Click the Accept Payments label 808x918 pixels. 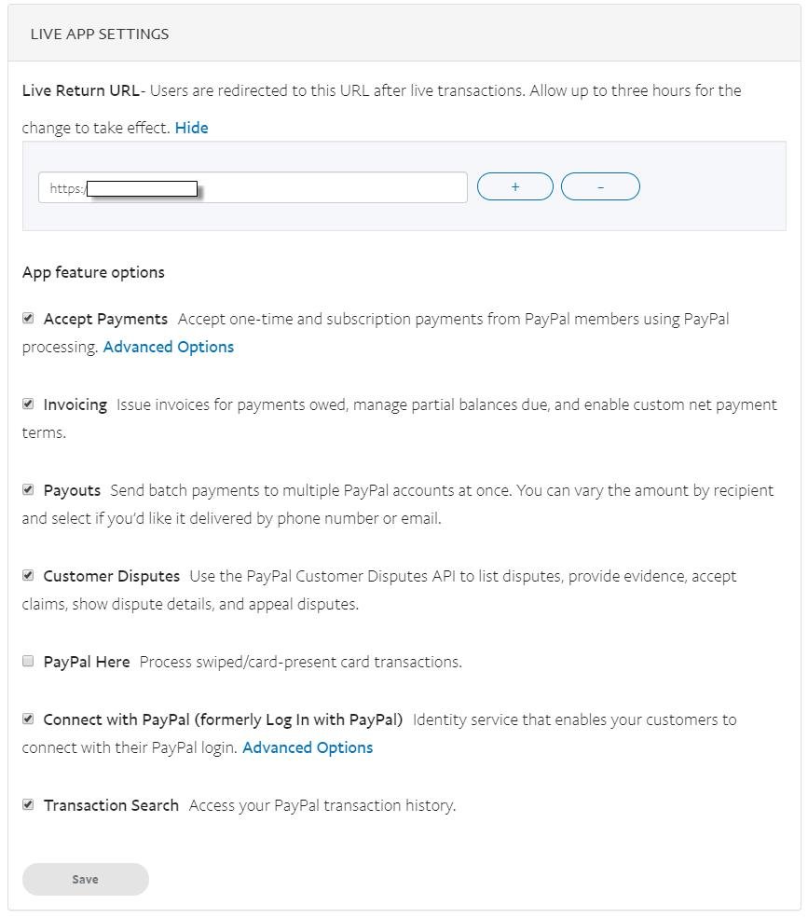coord(105,319)
